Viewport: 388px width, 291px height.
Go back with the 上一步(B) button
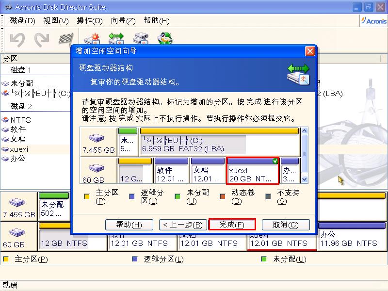(183, 225)
